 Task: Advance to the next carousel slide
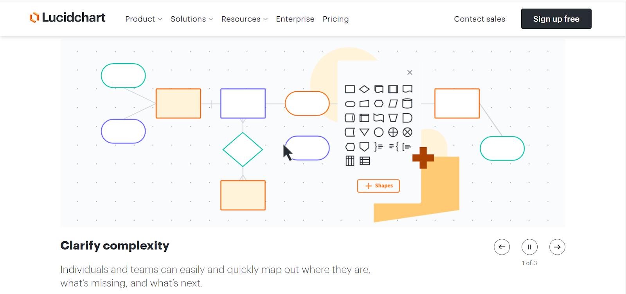coord(557,247)
